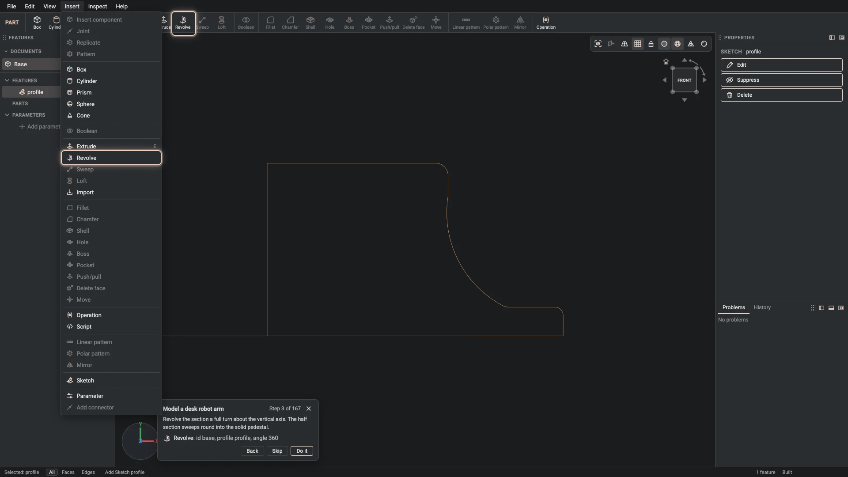Select the Loft toolbar tool
The image size is (848, 477).
222,23
